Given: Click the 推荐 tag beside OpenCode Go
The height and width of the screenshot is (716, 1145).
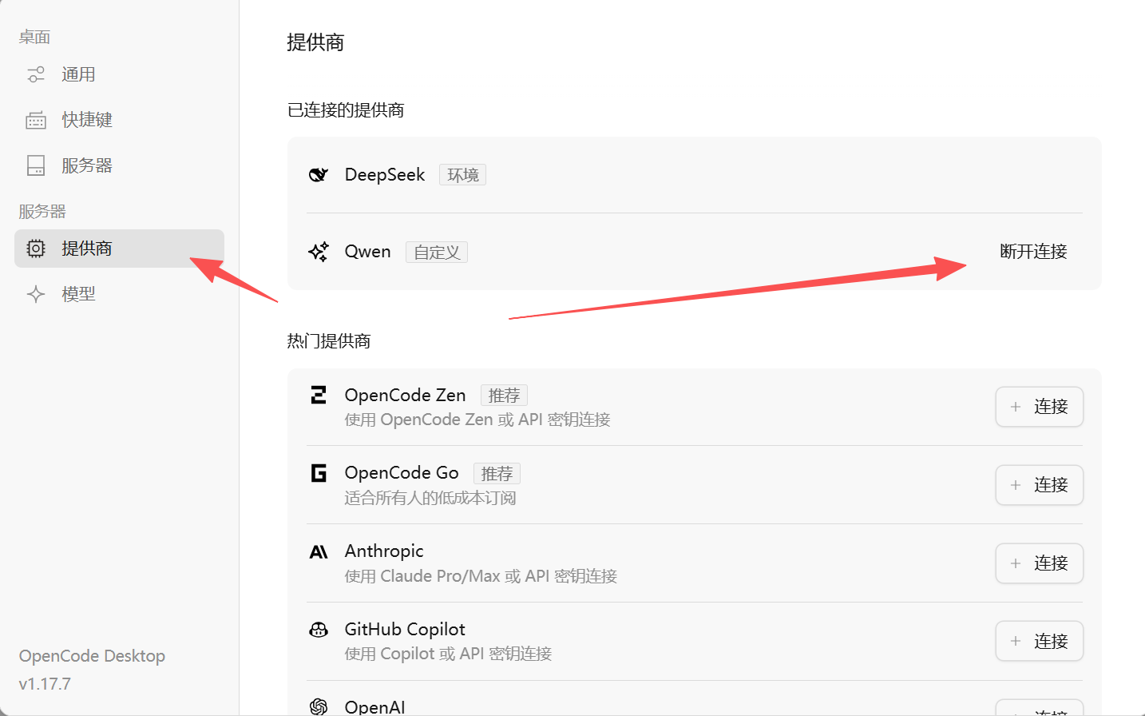Looking at the screenshot, I should tap(497, 474).
